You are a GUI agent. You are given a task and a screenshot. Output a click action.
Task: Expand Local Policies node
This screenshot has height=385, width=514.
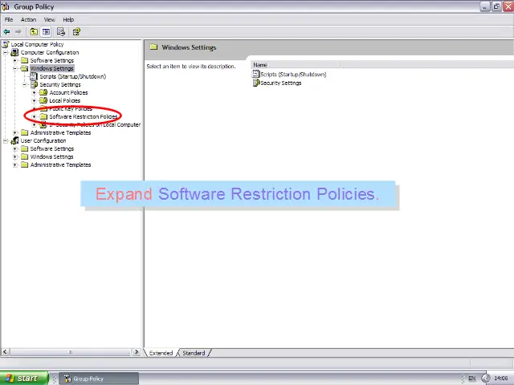[x=34, y=100]
